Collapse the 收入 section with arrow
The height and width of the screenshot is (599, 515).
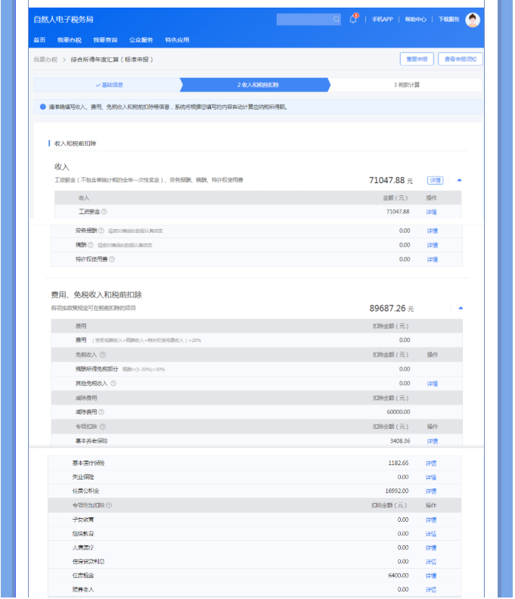[459, 180]
